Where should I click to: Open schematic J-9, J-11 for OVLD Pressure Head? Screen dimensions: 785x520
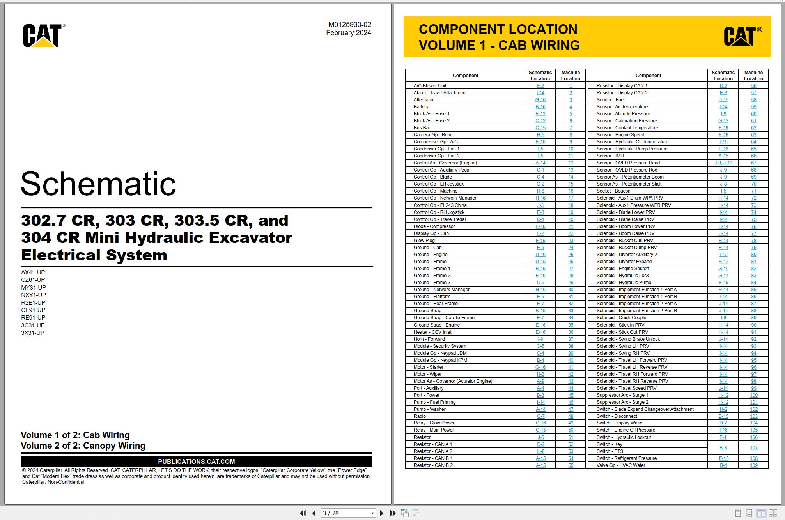point(723,163)
